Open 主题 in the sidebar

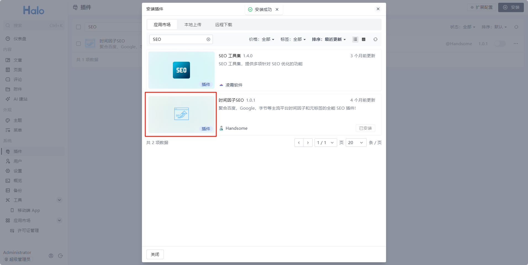click(x=34, y=120)
